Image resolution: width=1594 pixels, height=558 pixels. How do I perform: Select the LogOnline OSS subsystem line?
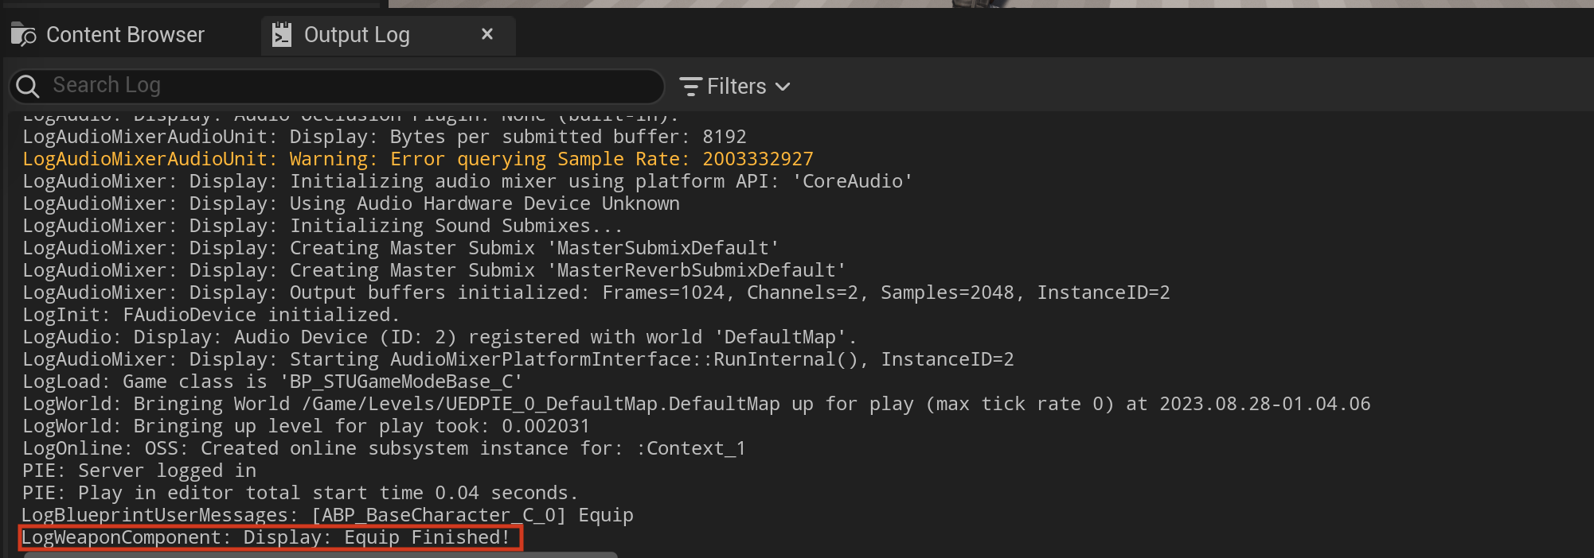[384, 448]
